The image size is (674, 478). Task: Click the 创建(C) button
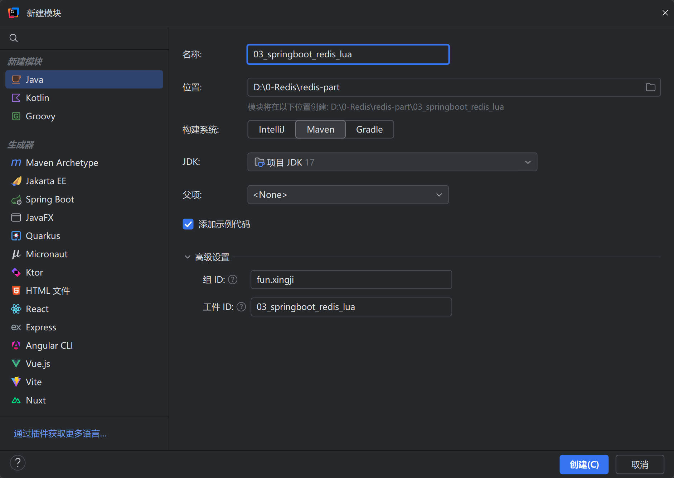(584, 465)
